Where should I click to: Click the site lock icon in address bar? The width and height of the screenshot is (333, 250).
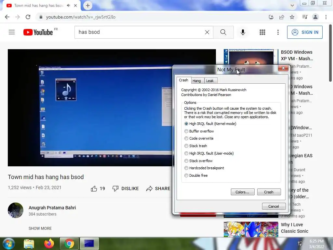(x=41, y=17)
